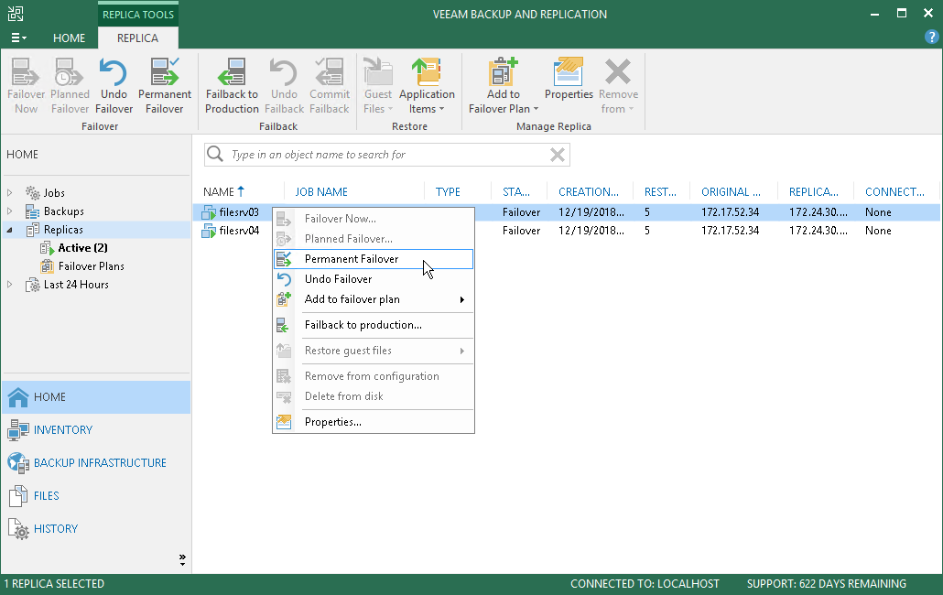
Task: Collapse the Replicas tree node
Action: 10,230
